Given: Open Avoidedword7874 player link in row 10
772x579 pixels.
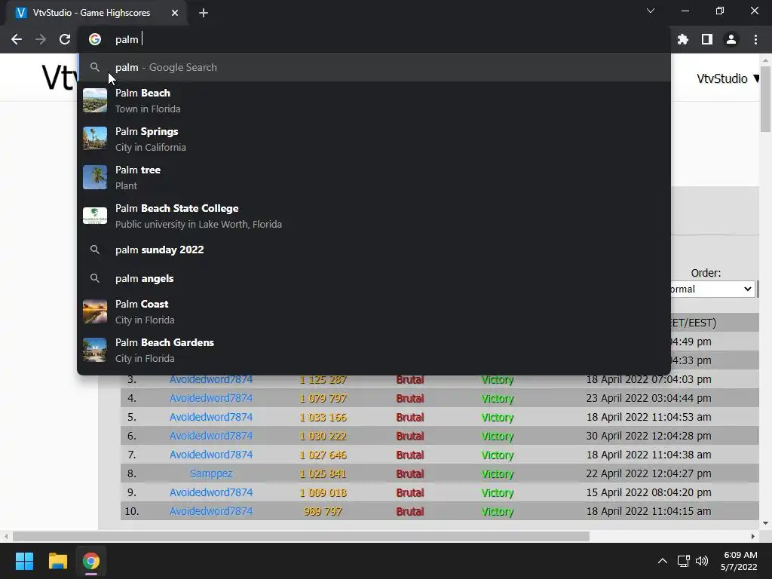Looking at the screenshot, I should coord(211,511).
